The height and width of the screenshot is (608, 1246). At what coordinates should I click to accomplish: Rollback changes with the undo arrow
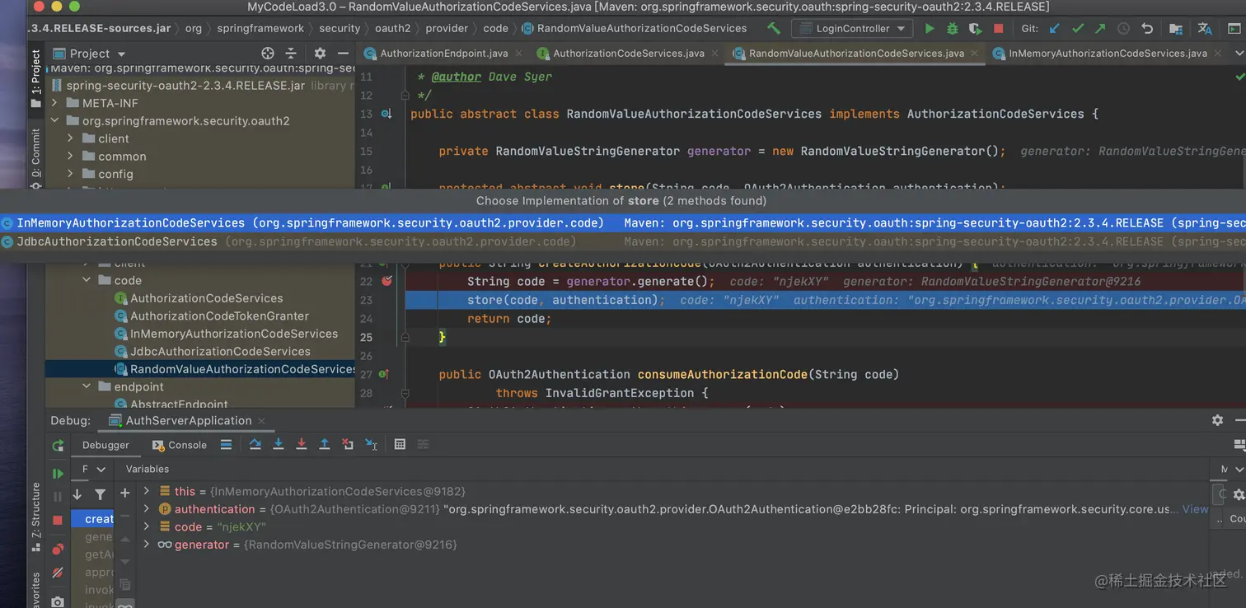click(x=1147, y=28)
